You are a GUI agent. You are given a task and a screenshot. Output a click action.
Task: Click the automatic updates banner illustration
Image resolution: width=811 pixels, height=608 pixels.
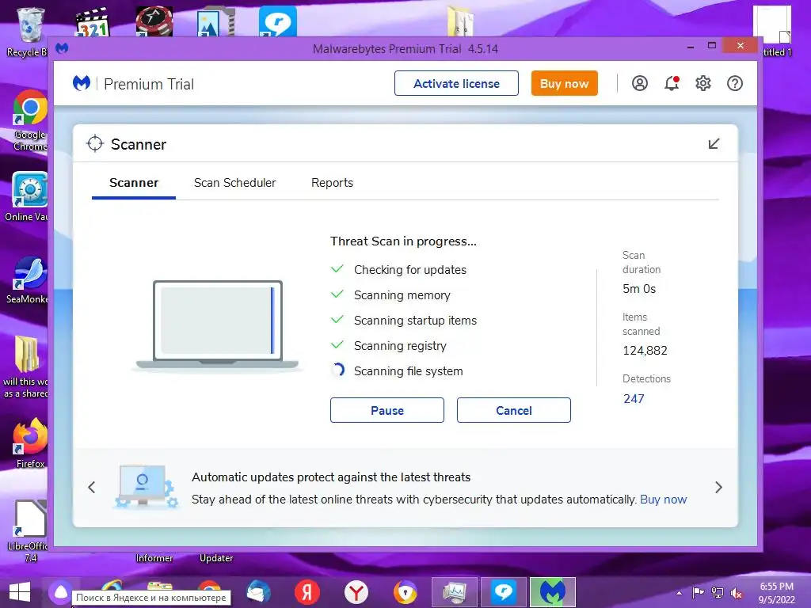click(x=147, y=486)
